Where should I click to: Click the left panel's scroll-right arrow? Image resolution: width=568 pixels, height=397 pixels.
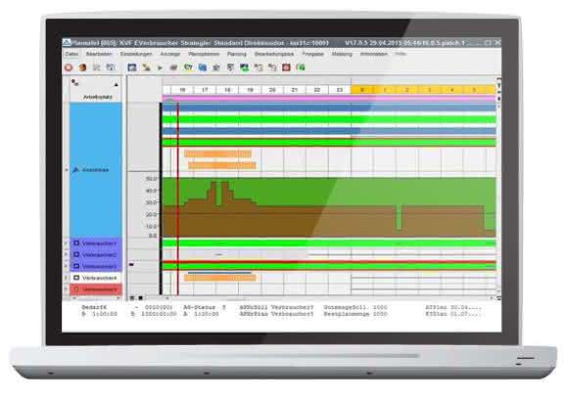click(118, 298)
